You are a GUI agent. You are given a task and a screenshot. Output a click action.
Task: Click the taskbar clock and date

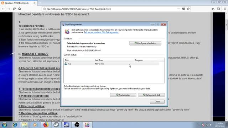coord(219,125)
